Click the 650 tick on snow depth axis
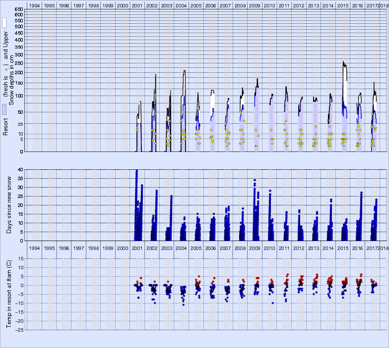The width and height of the screenshot is (389, 348). tap(19, 9)
